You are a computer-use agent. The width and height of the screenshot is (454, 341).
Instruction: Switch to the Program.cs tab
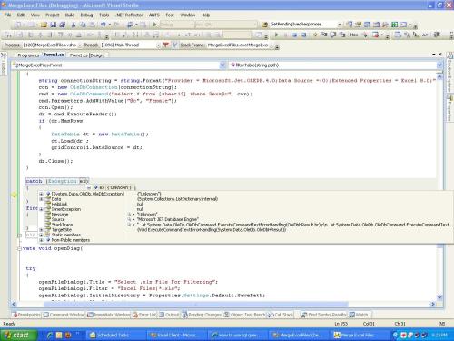[x=28, y=55]
